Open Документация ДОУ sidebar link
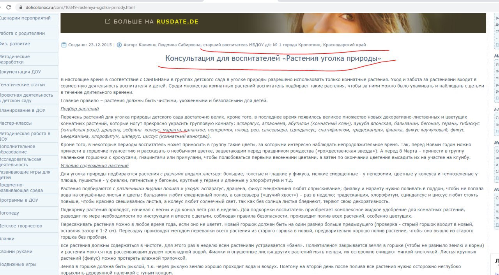The width and height of the screenshot is (499, 275). click(20, 72)
